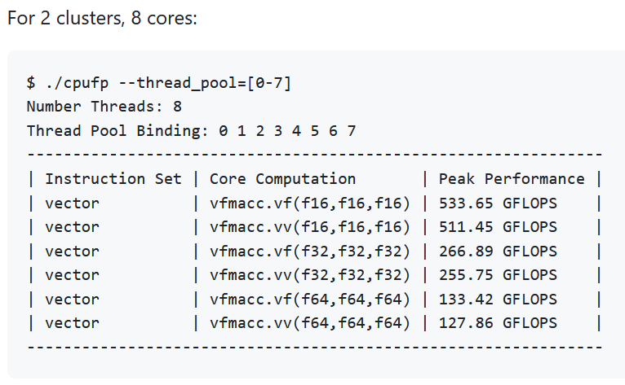Click the vfmacc.vv(f64,f64,f64) table entry

(x=309, y=323)
